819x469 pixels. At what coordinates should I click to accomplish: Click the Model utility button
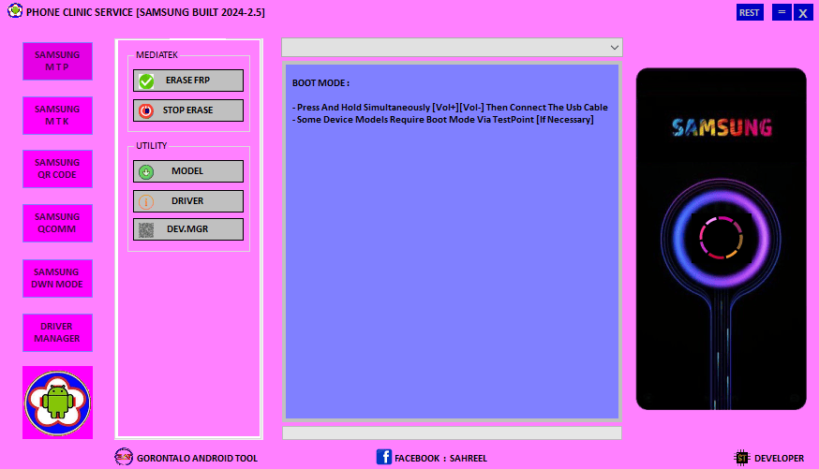coord(188,171)
